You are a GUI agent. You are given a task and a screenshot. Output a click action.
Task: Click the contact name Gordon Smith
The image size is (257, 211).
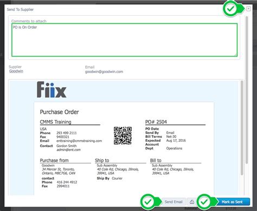pyautogui.click(x=67, y=146)
